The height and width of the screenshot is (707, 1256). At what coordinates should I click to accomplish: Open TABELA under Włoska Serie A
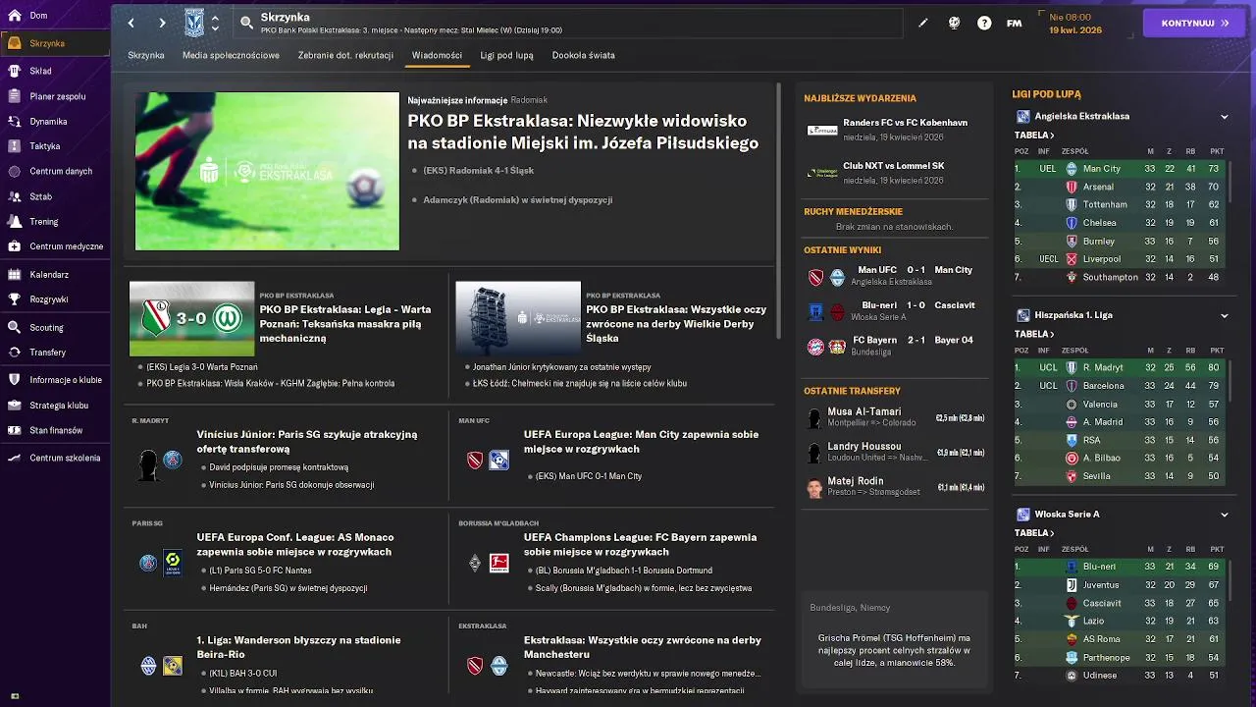pos(1034,533)
